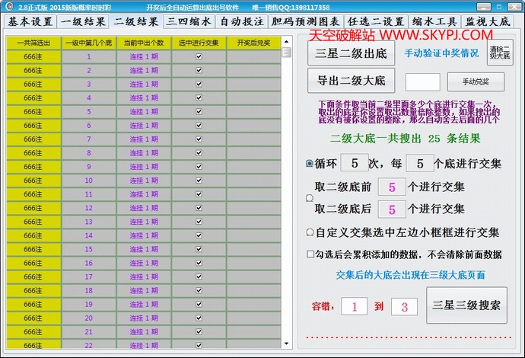
Task: Uncheck the 选中进行交集 checkbox in row 1
Action: (199, 56)
